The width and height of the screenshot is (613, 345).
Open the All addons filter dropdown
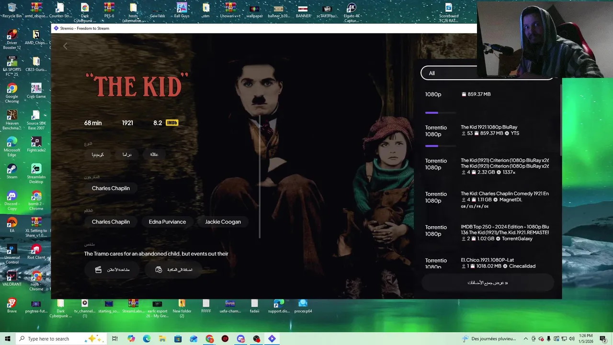tap(487, 73)
